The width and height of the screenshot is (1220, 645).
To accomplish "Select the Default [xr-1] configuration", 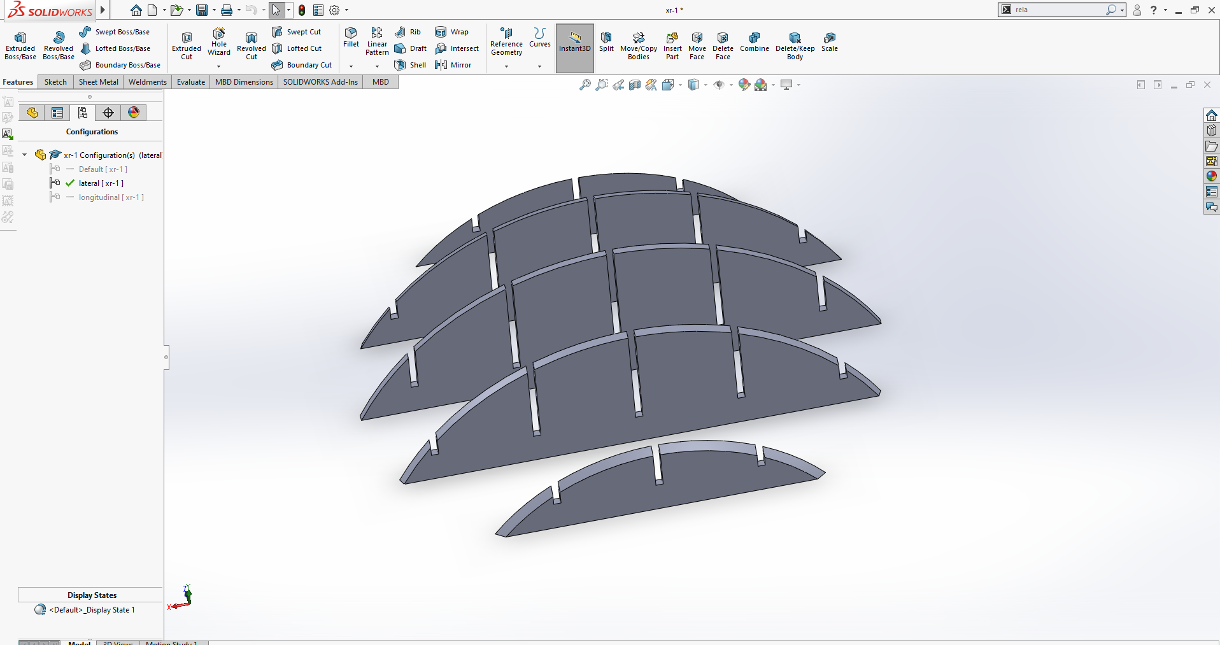I will point(103,169).
